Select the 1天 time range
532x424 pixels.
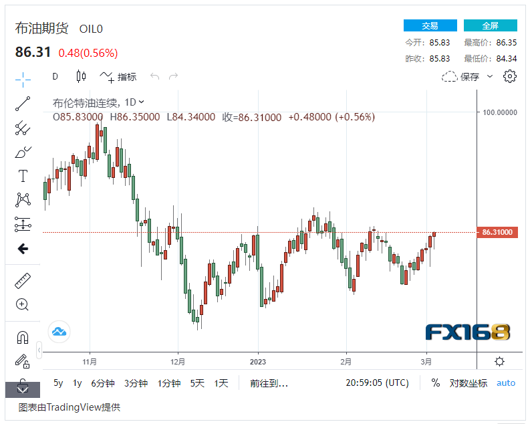click(x=221, y=383)
